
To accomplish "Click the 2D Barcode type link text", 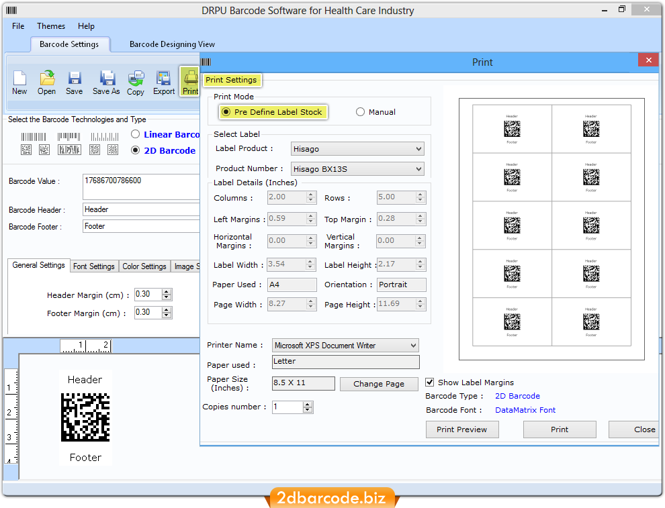I will click(x=517, y=396).
